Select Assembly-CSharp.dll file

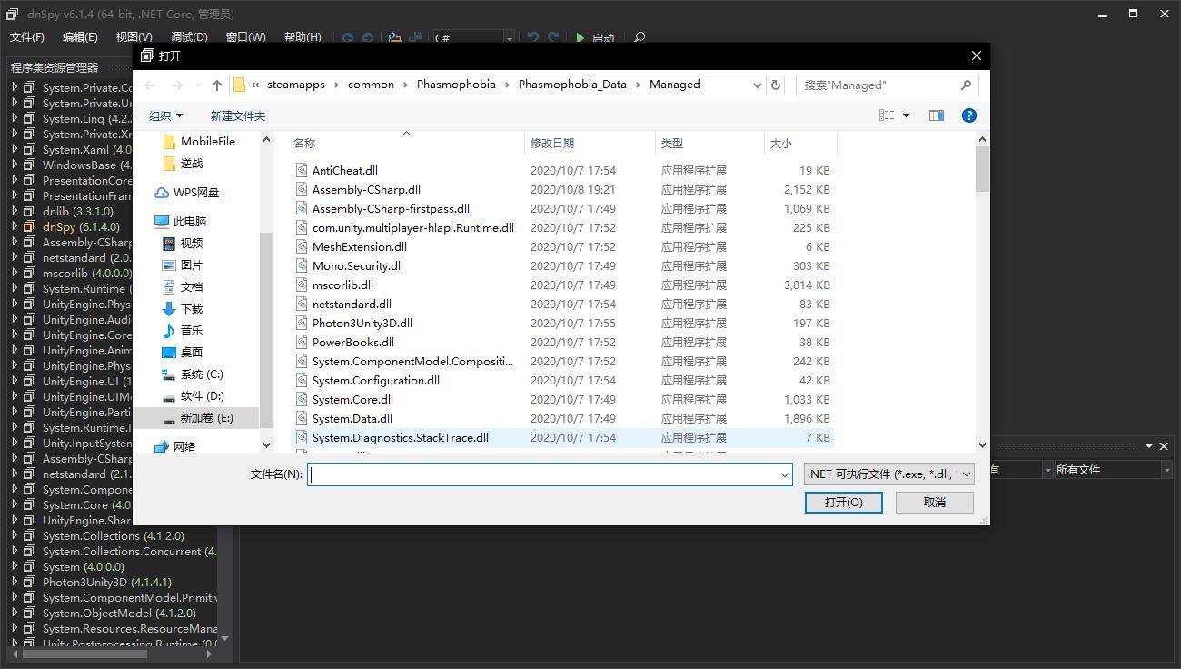[366, 189]
